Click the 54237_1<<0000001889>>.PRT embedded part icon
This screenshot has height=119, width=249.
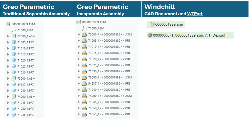point(84,84)
